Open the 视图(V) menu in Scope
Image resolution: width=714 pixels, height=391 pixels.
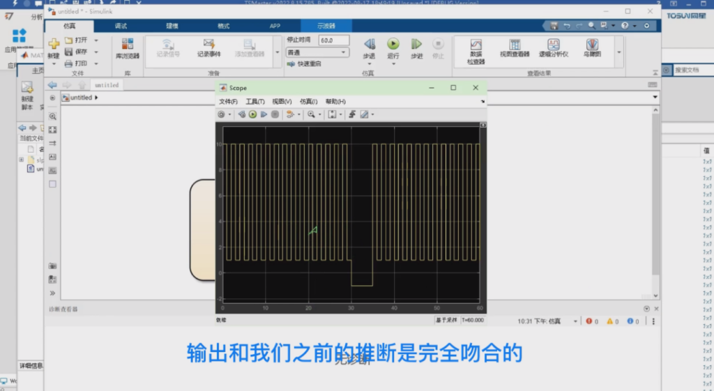pyautogui.click(x=282, y=102)
